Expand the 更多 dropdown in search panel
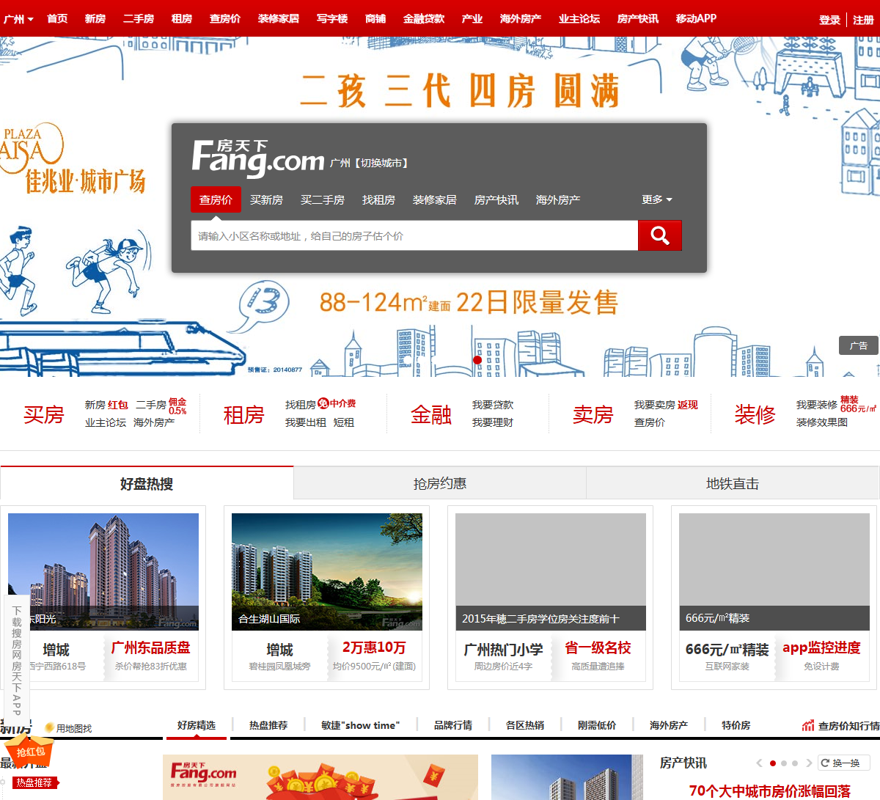Image resolution: width=880 pixels, height=800 pixels. click(656, 199)
